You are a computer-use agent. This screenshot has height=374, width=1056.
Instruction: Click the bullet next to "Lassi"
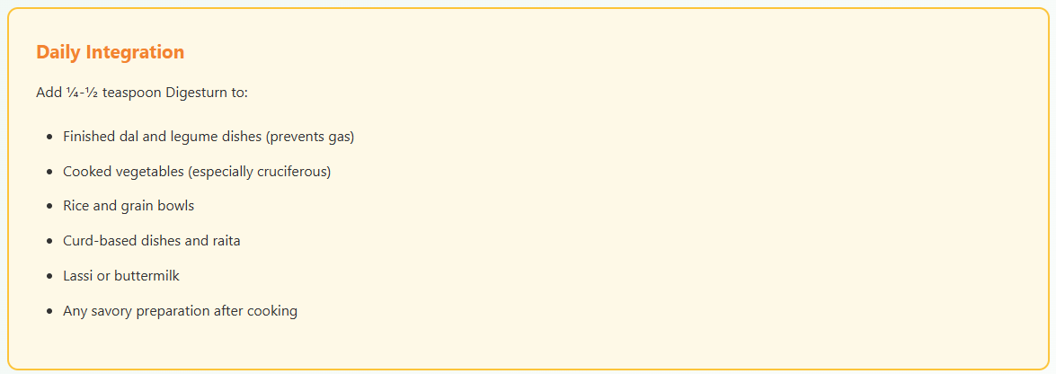(x=49, y=277)
